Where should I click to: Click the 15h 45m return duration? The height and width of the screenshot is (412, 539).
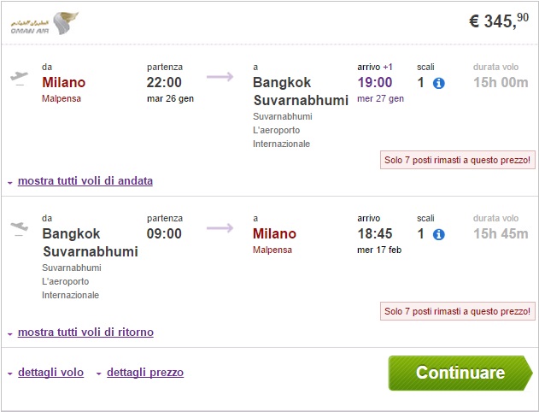coord(501,234)
